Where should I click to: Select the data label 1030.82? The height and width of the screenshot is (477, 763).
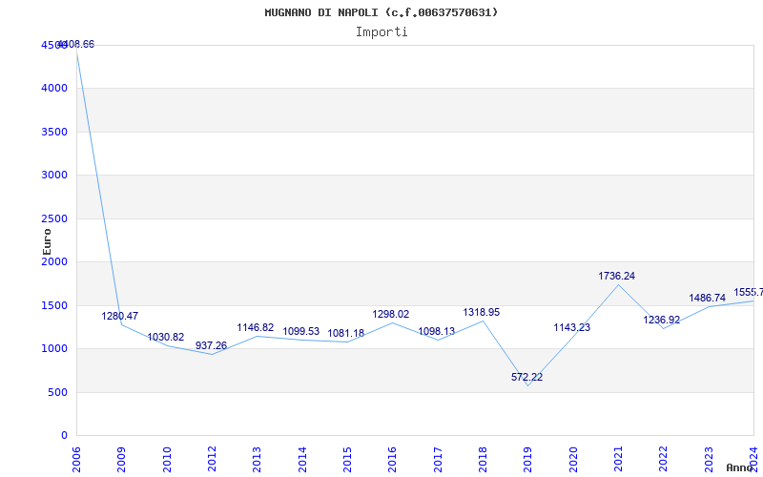click(x=165, y=338)
